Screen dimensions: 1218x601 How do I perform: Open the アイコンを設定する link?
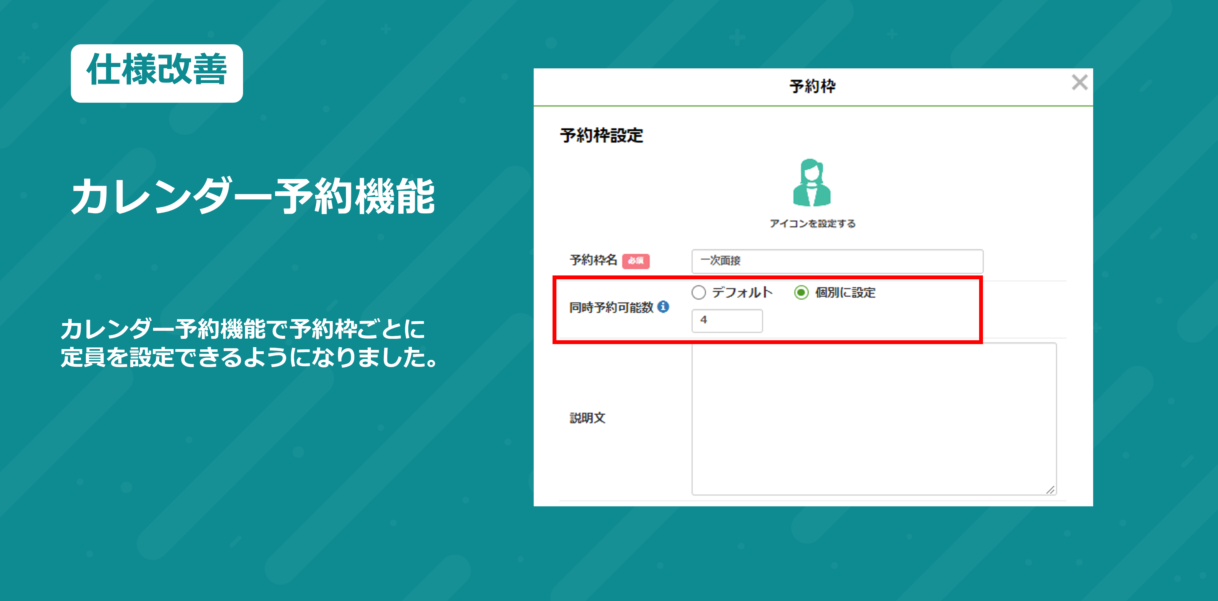812,224
